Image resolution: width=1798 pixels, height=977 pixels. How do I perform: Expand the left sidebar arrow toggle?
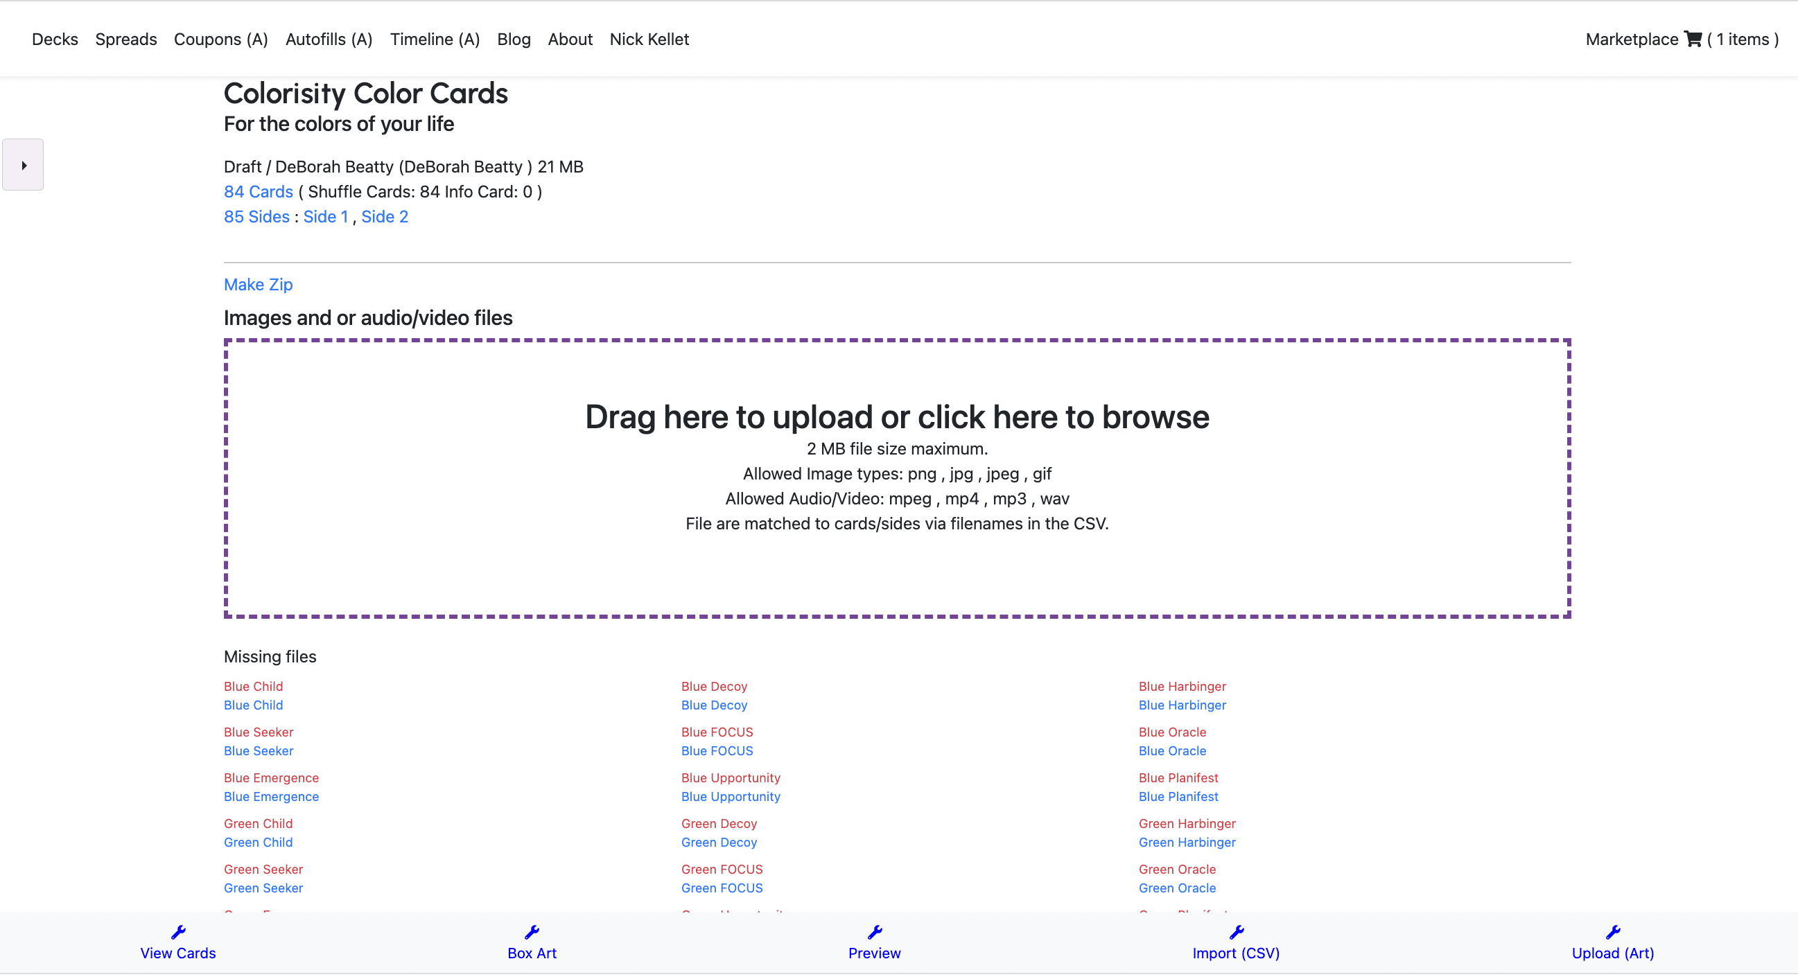23,166
